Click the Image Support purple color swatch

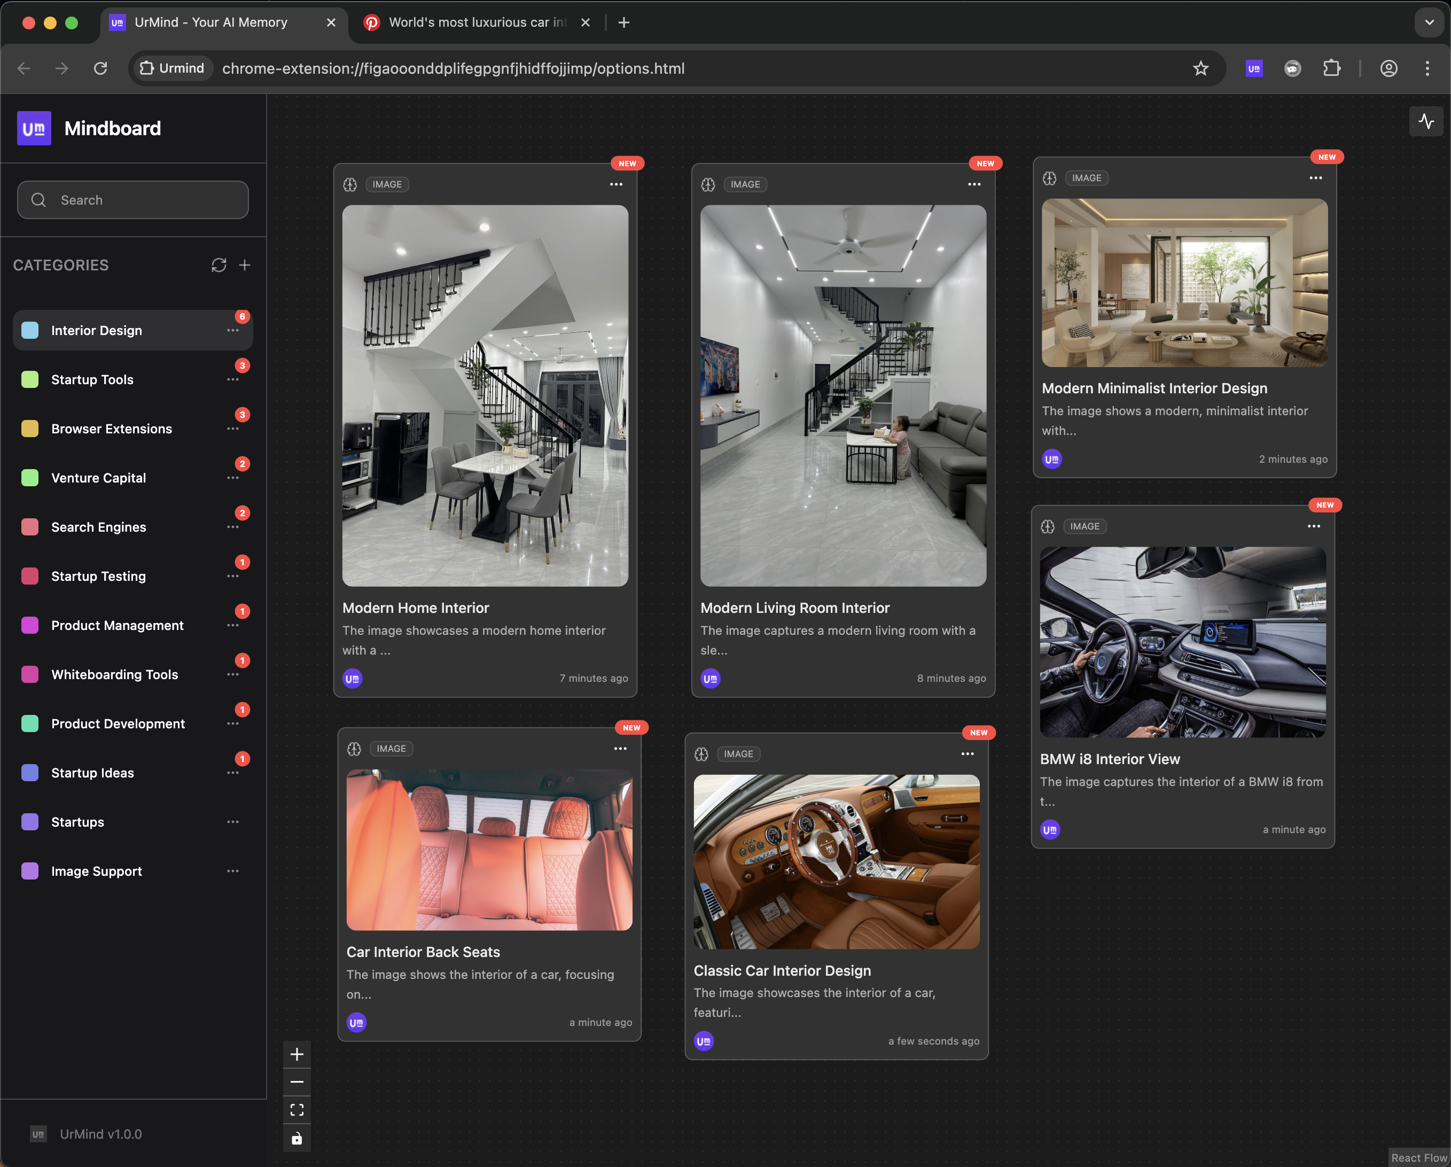30,871
